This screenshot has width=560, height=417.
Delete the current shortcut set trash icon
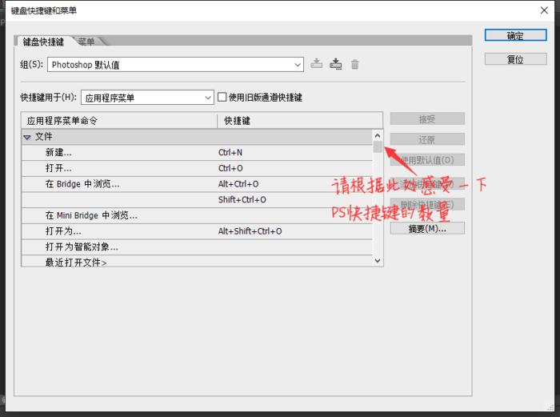pos(354,64)
